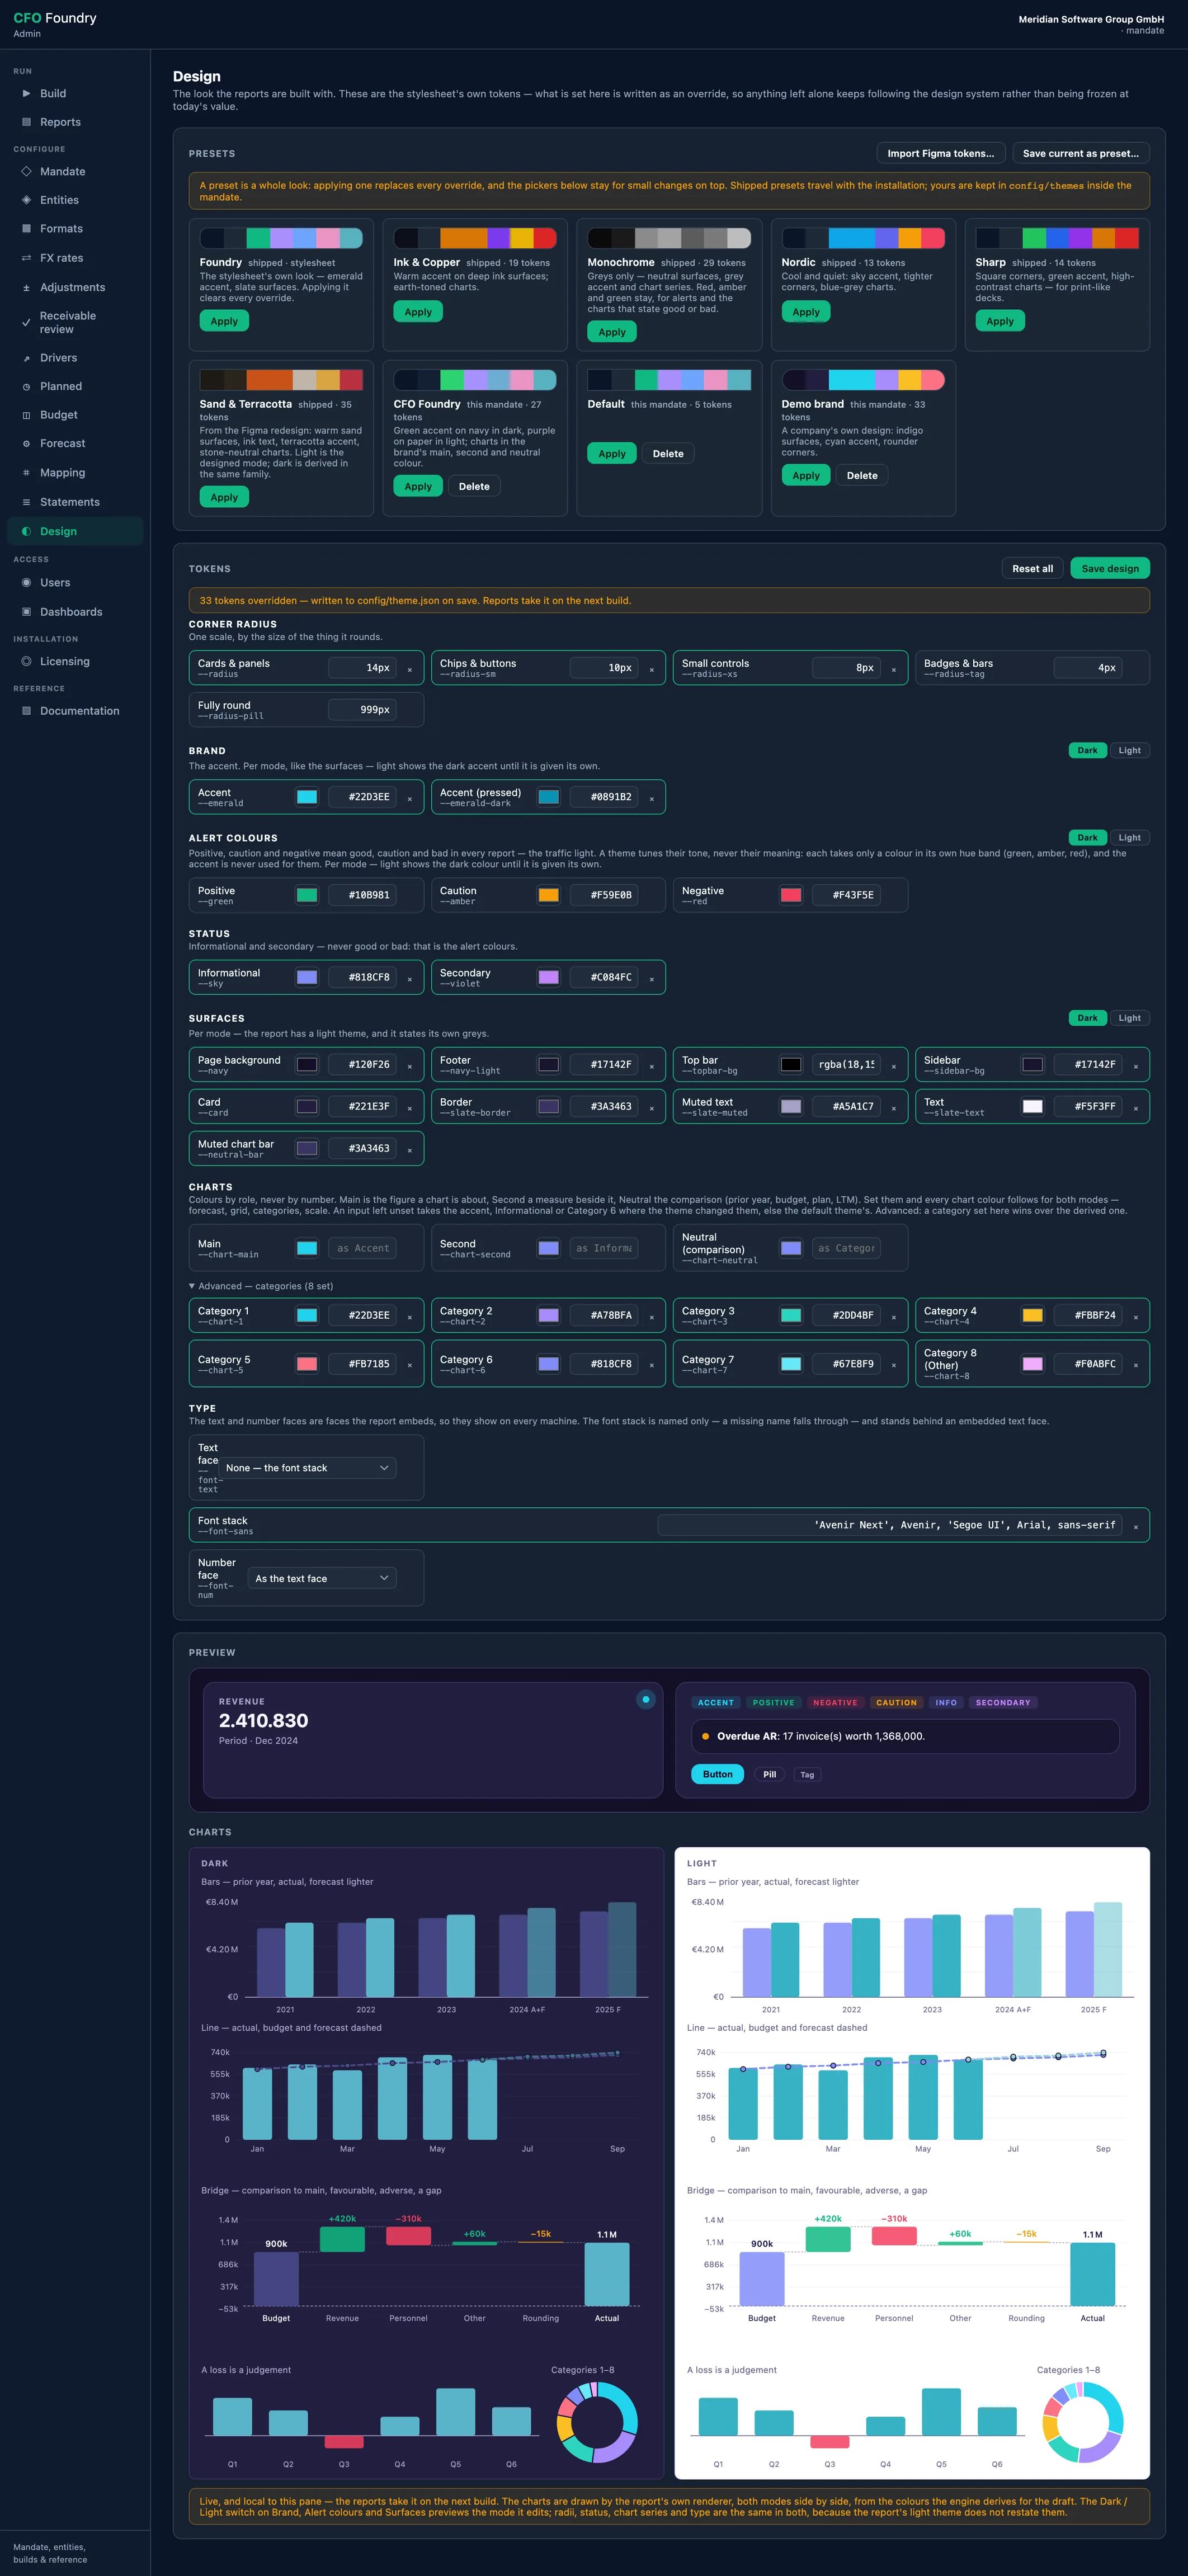Open the Users page
Viewport: 1188px width, 2576px height.
(75, 583)
